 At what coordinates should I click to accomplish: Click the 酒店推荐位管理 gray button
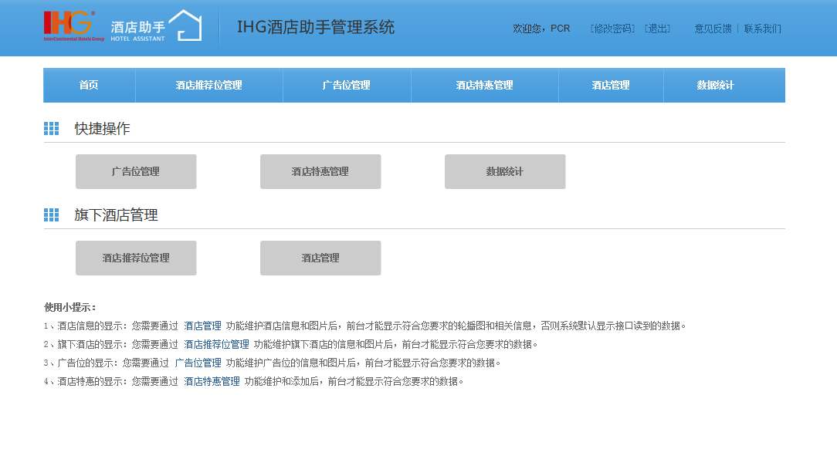click(x=136, y=258)
